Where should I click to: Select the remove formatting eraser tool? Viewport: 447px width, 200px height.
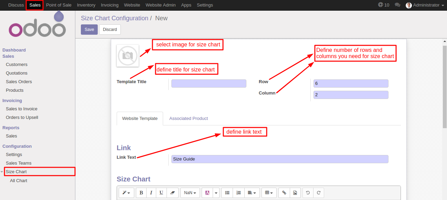172,192
